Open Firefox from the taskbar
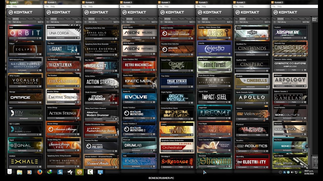This screenshot has height=181, width=323. (x=39, y=172)
